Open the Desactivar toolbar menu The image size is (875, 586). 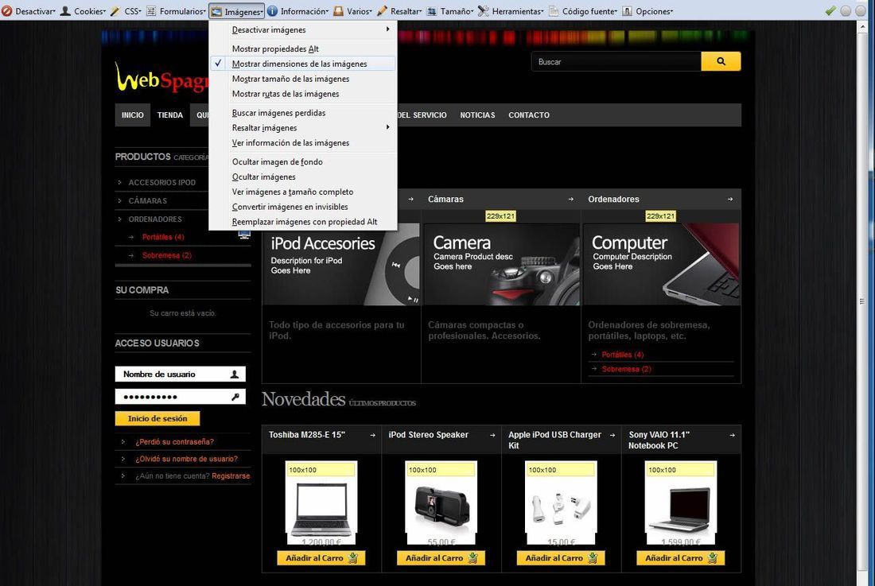29,11
